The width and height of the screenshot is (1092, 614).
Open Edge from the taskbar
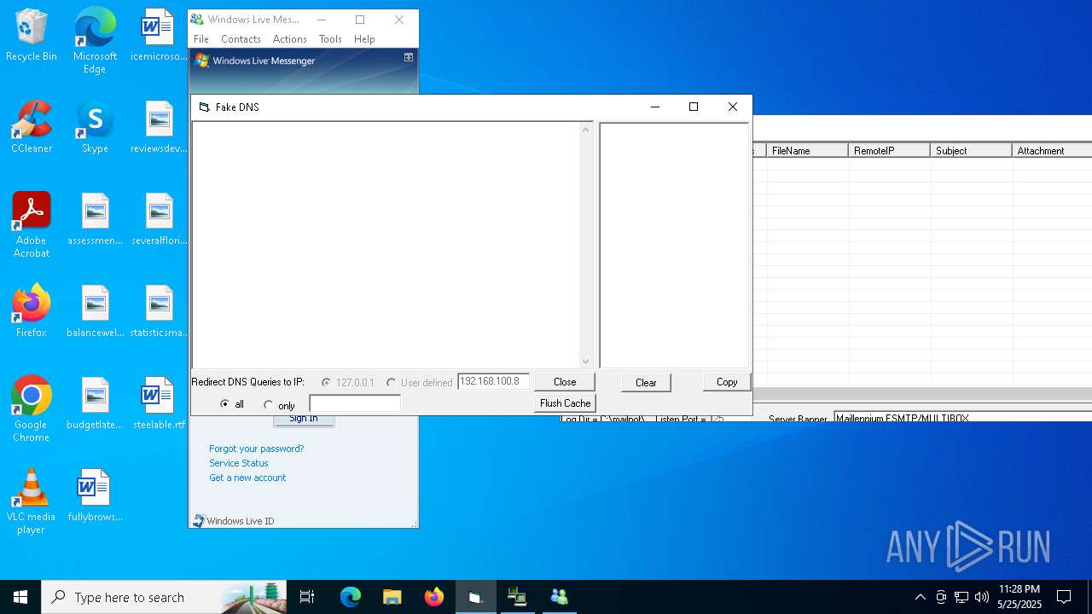coord(351,597)
